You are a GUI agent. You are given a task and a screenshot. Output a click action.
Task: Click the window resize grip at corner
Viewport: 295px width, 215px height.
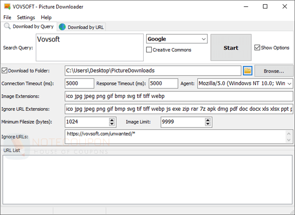pos(292,212)
